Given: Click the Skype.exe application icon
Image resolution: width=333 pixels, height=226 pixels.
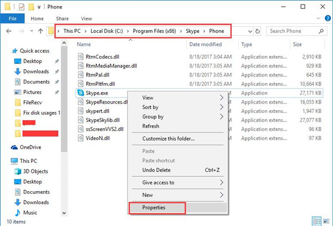Looking at the screenshot, I should (80, 93).
